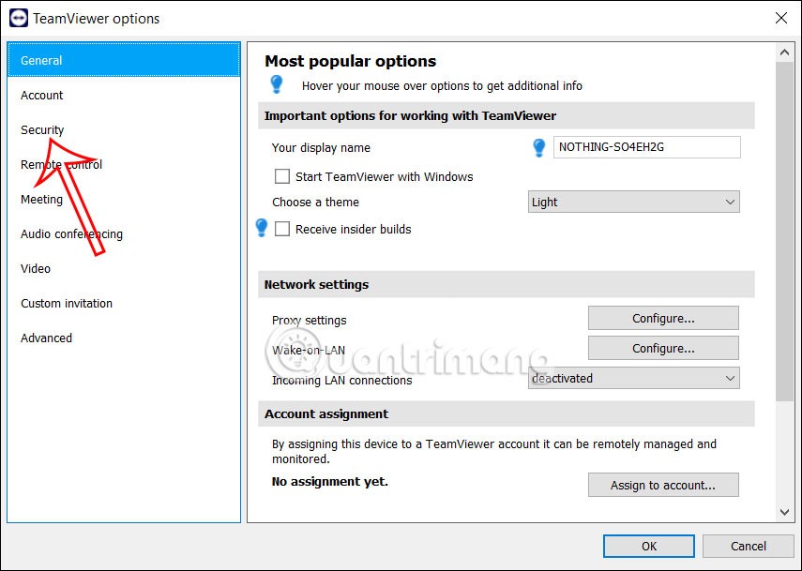Click the TeamViewer logo in title bar
The image size is (802, 571).
18,18
